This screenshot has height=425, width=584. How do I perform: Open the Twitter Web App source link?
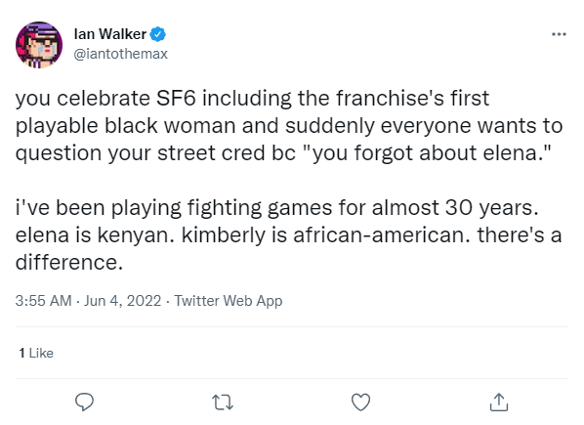pos(229,301)
